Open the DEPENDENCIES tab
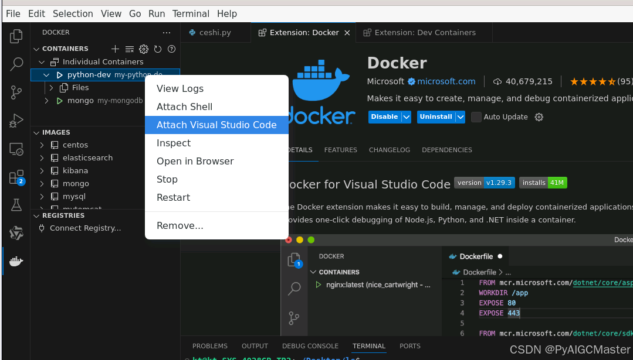Viewport: 633px width, 360px height. click(x=447, y=150)
